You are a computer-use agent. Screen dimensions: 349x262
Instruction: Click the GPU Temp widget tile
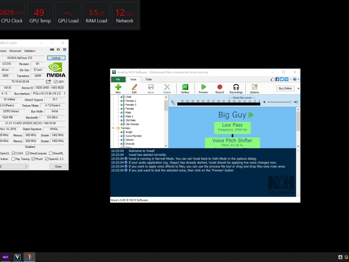(40, 15)
